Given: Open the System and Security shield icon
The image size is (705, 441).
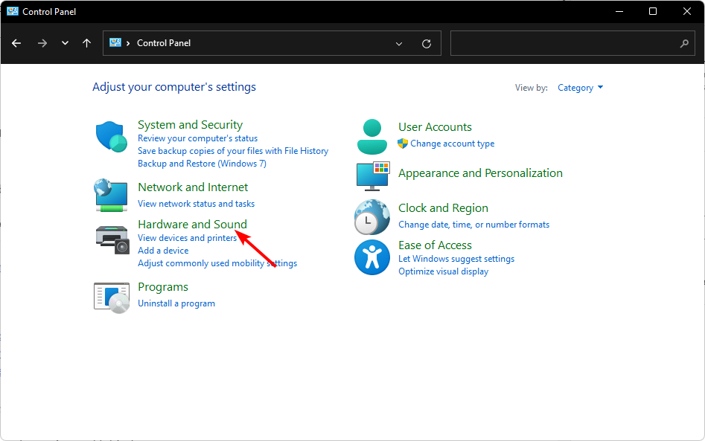Looking at the screenshot, I should click(x=111, y=137).
